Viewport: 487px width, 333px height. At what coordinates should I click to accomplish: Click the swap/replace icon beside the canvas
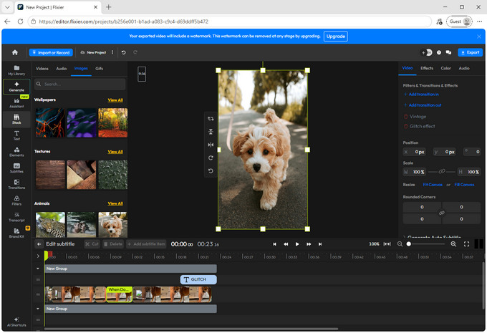pos(211,119)
